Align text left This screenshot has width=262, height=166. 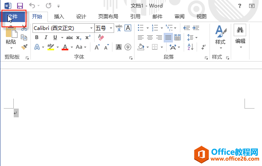coord(141,37)
